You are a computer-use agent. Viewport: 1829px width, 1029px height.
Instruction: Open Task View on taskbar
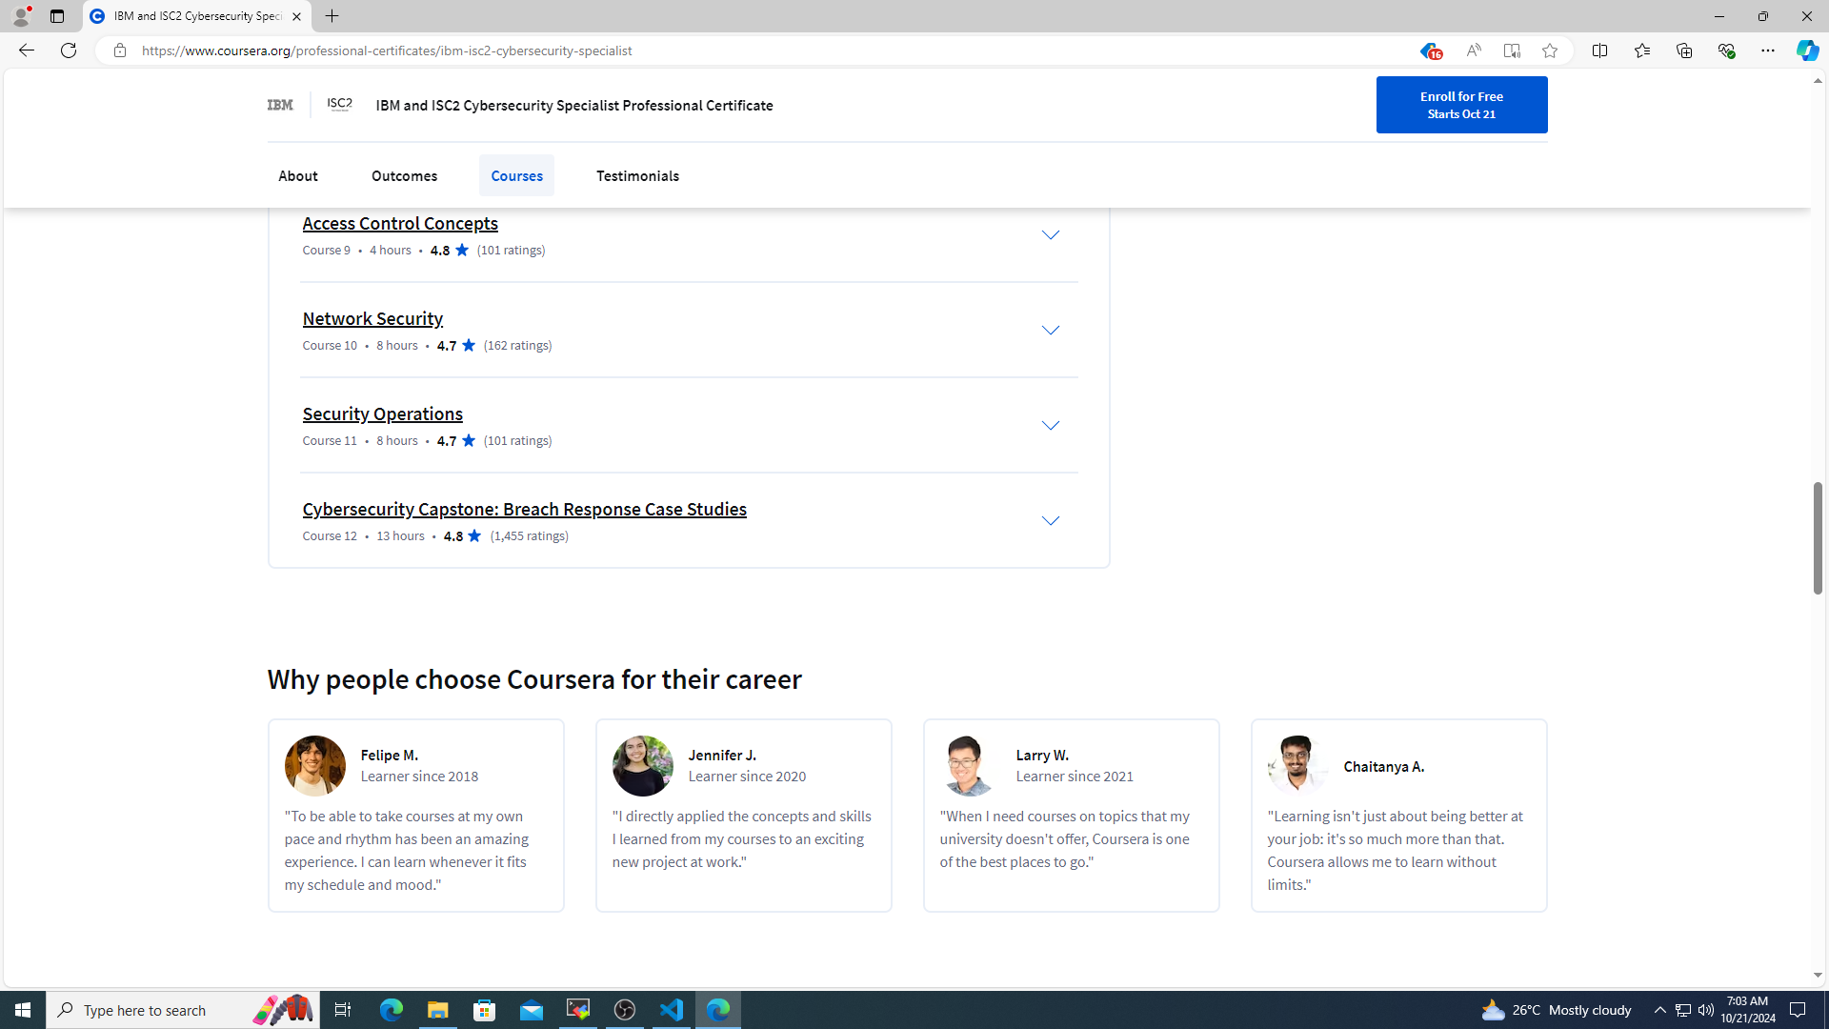[343, 1010]
